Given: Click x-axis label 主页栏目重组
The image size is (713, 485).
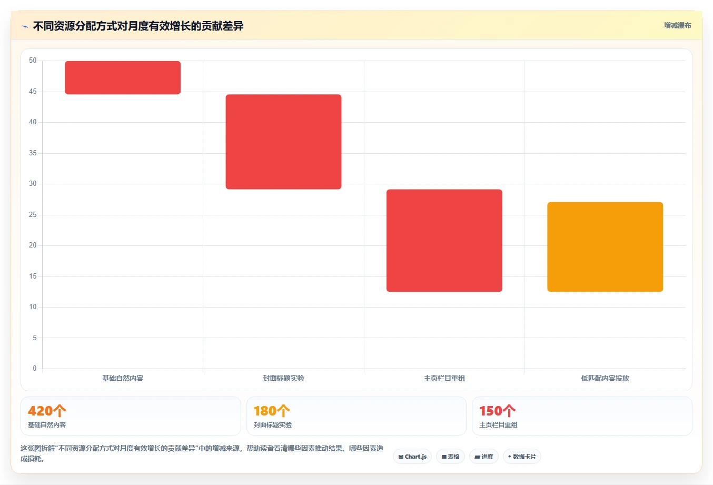Looking at the screenshot, I should pyautogui.click(x=444, y=378).
